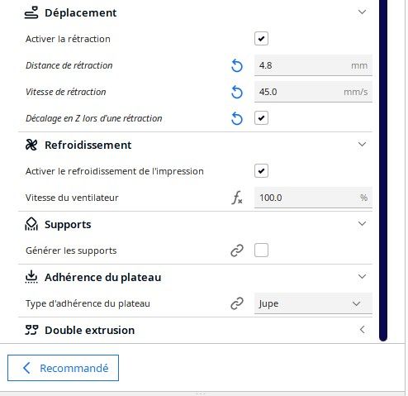The height and width of the screenshot is (396, 408).
Task: Toggle Décalage en Z lors d'une rétraction checkbox
Action: pyautogui.click(x=261, y=118)
